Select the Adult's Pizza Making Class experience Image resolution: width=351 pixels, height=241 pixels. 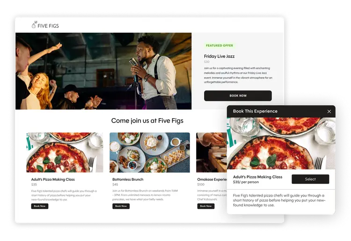[310, 179]
